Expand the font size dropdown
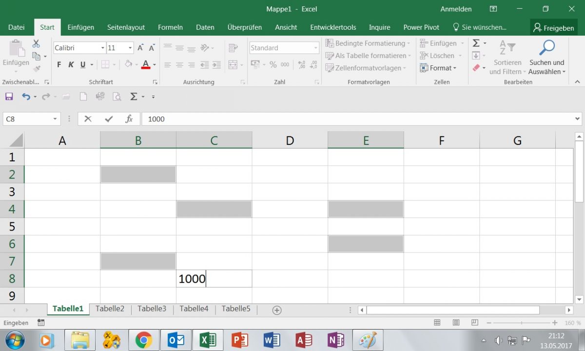The image size is (585, 351). [129, 47]
